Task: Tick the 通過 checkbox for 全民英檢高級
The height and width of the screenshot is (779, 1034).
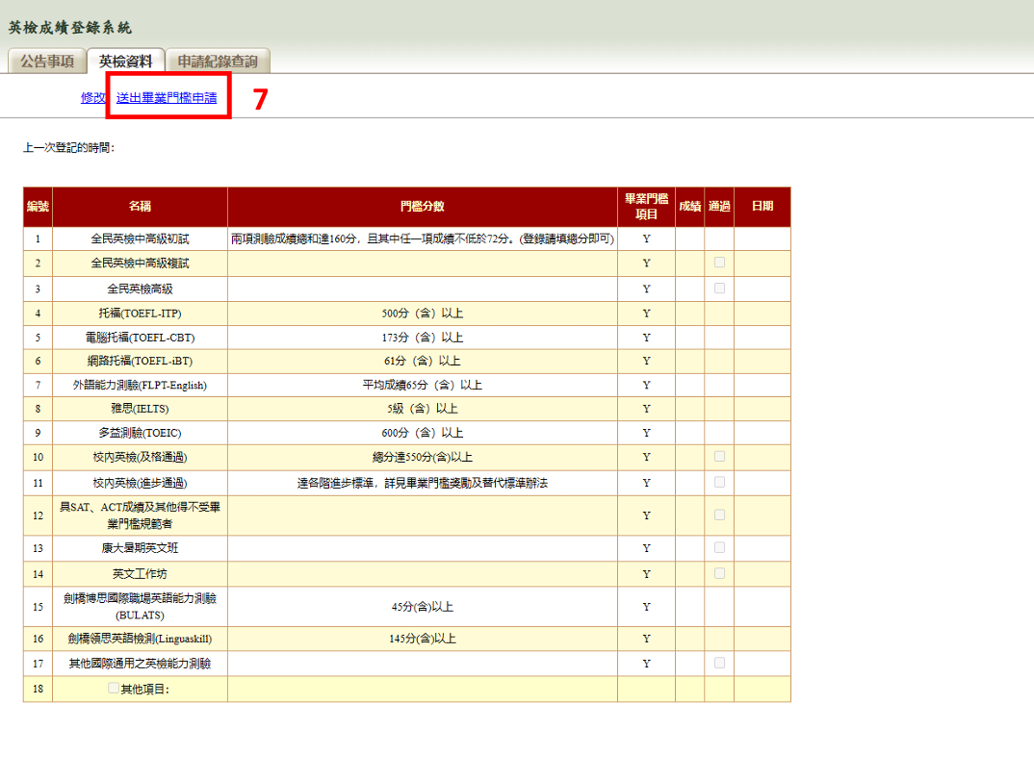Action: (x=719, y=289)
